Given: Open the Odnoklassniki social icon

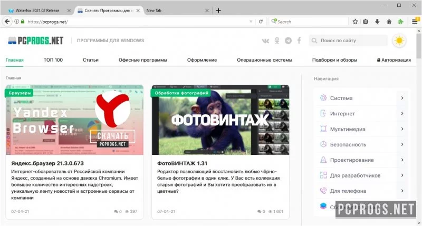Looking at the screenshot, I should point(277,41).
